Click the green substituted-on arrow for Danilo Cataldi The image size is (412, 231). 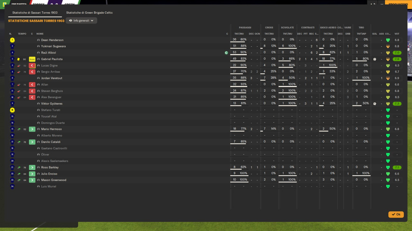(32, 142)
